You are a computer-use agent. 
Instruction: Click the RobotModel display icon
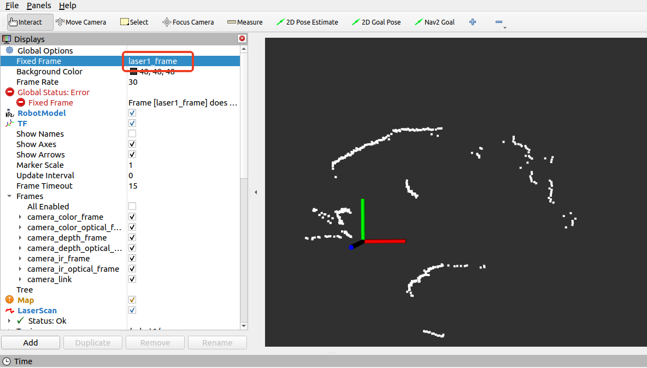point(9,113)
